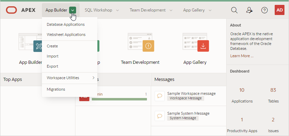
Task: Open the 83 Tables dashboard link
Action: pos(273,95)
